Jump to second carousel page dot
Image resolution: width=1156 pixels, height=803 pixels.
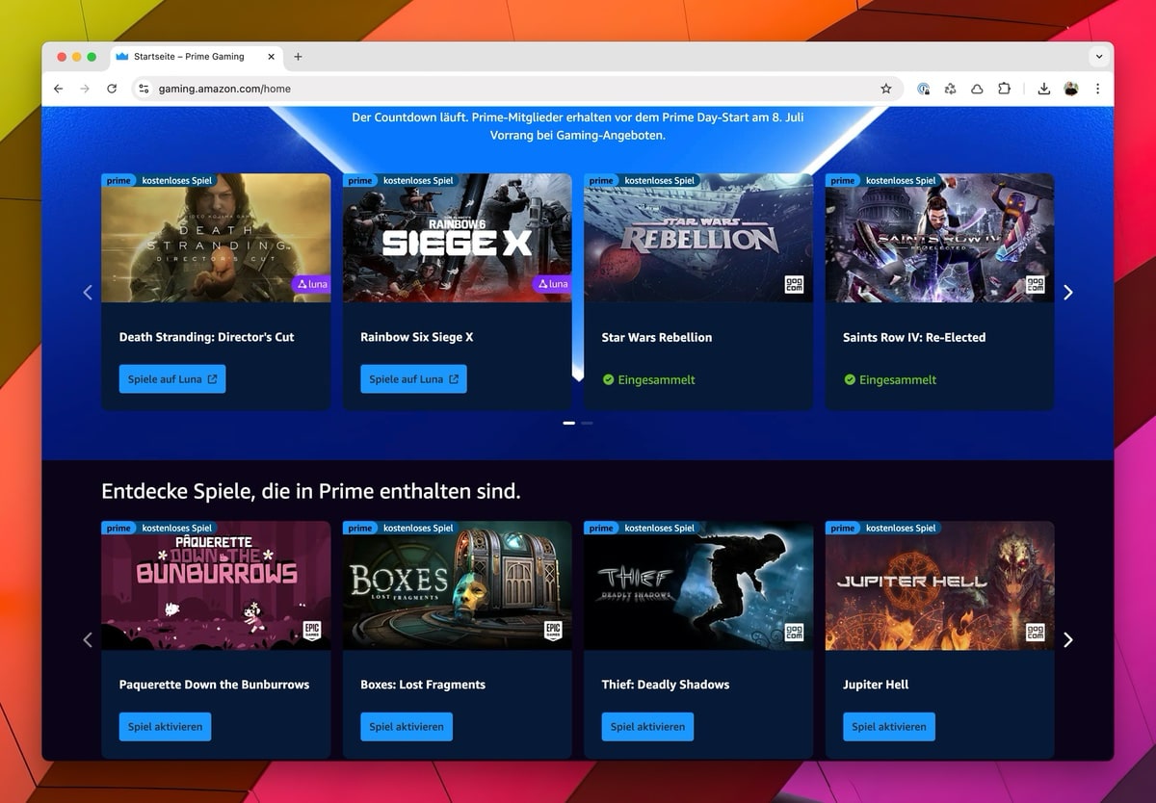pyautogui.click(x=587, y=423)
